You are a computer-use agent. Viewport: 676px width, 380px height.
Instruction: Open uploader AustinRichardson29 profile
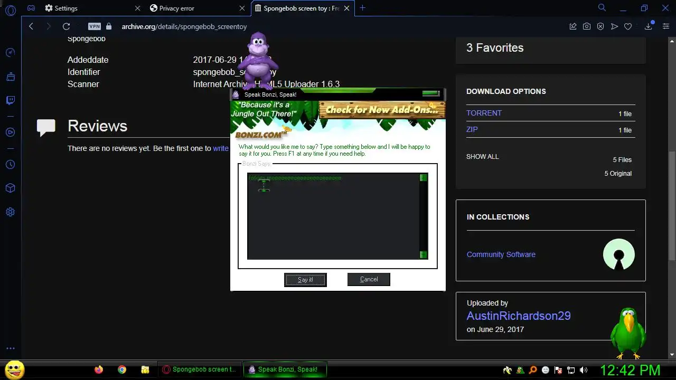point(519,316)
